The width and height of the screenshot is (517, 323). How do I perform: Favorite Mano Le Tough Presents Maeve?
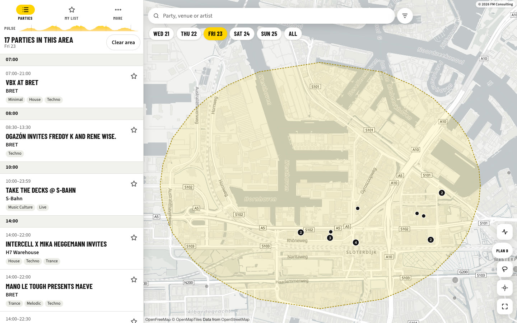click(134, 280)
